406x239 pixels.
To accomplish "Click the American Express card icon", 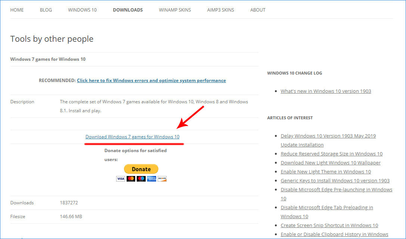I will click(152, 179).
